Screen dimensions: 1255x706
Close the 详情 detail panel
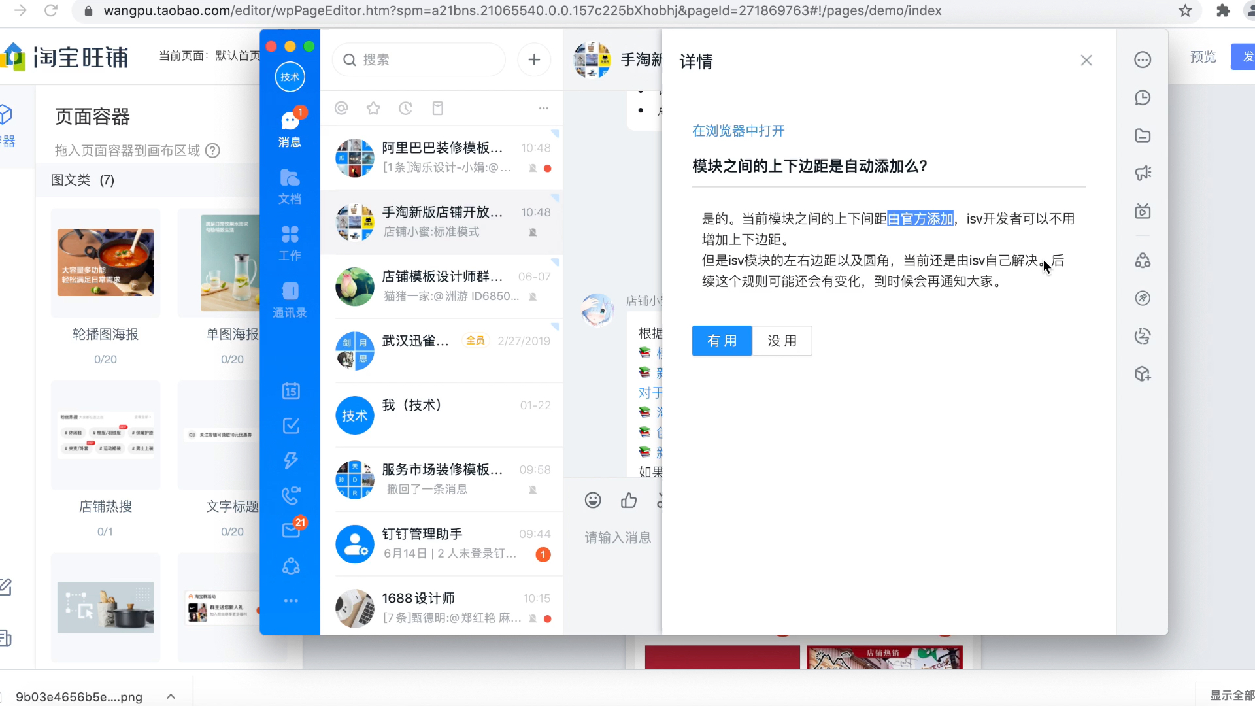coord(1086,60)
